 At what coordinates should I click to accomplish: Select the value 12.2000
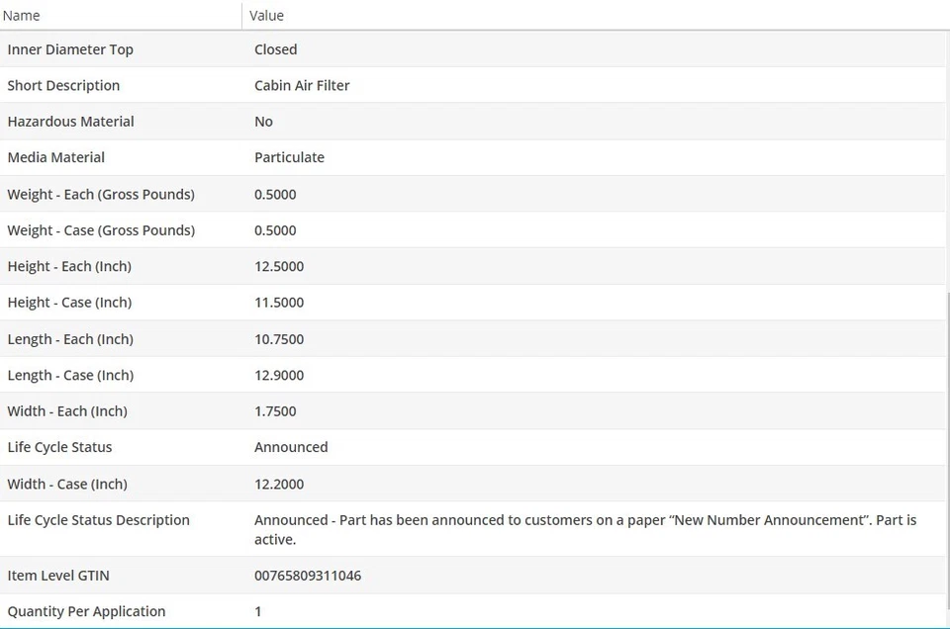(279, 484)
